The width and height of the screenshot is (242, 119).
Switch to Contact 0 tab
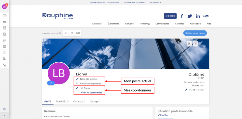tap(79, 101)
